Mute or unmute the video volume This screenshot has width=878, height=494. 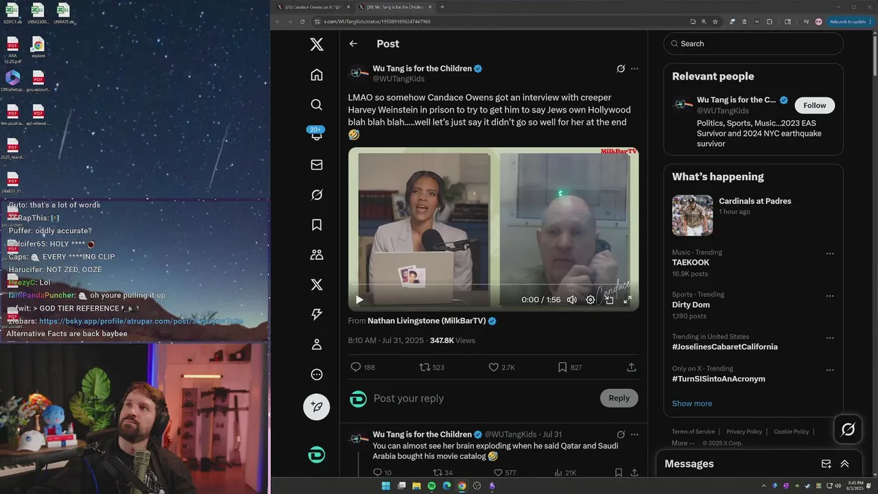pyautogui.click(x=571, y=300)
